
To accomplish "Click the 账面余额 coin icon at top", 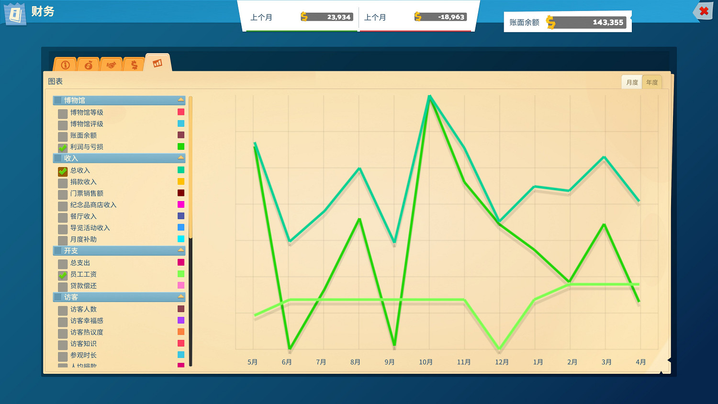I will (x=551, y=22).
